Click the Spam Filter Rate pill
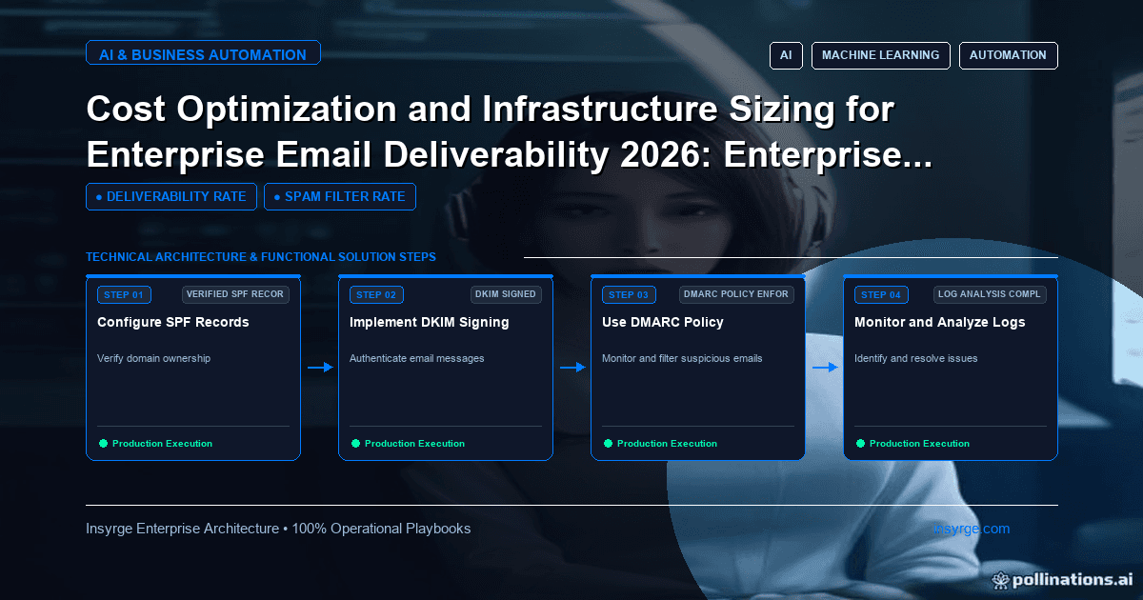This screenshot has height=600, width=1143. point(340,196)
